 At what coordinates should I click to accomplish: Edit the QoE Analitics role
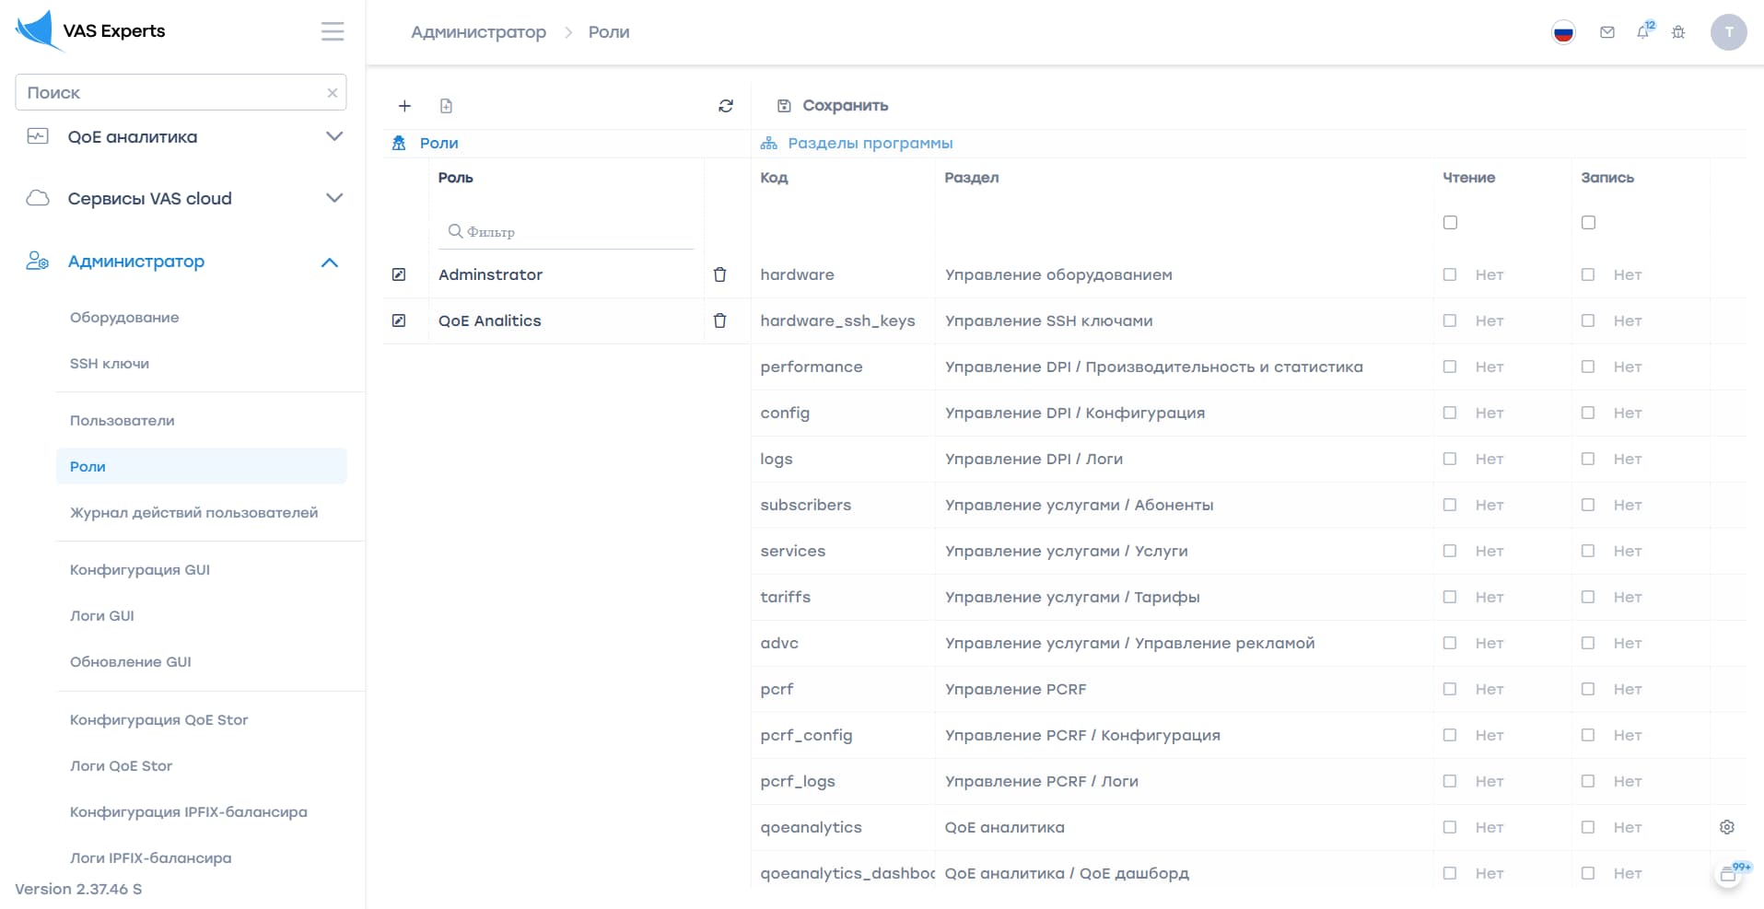pos(399,320)
